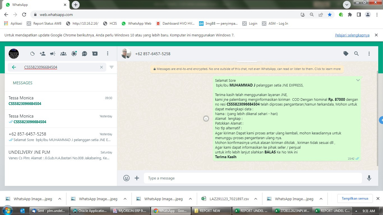Toggle the chat list filter icon
Viewport: 383px width, 215px height.
click(x=112, y=67)
